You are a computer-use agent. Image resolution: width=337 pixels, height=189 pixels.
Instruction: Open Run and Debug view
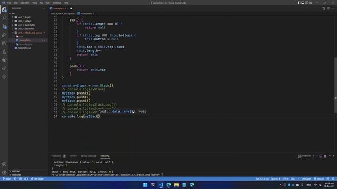tap(4, 35)
